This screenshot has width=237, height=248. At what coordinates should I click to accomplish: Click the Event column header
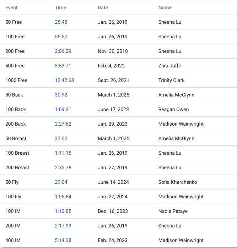(x=11, y=7)
